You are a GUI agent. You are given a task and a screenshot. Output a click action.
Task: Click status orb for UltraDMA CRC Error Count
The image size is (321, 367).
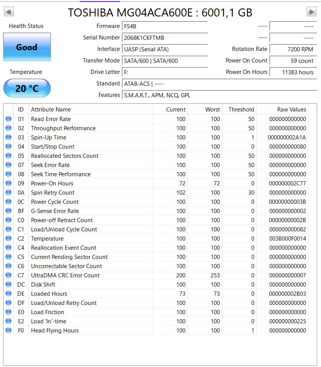8,275
